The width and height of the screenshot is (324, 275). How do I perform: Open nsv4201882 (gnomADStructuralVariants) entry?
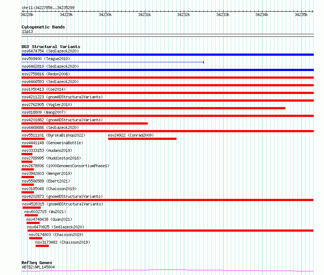pos(62,120)
